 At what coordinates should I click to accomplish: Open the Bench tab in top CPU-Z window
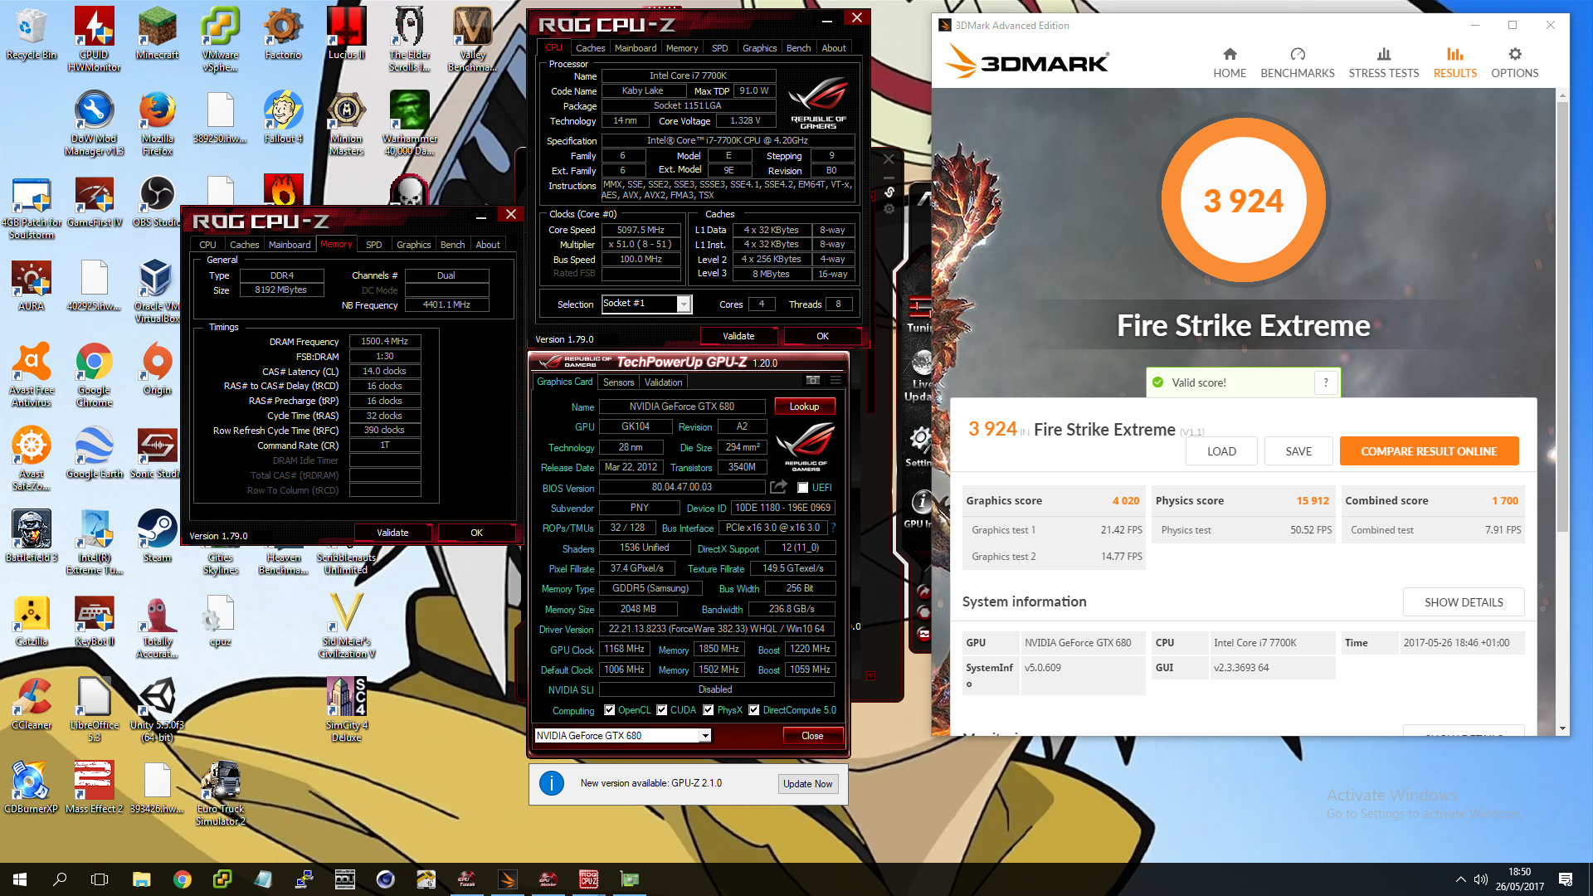pos(799,48)
